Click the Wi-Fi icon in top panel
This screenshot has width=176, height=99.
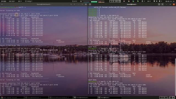click(154, 1)
